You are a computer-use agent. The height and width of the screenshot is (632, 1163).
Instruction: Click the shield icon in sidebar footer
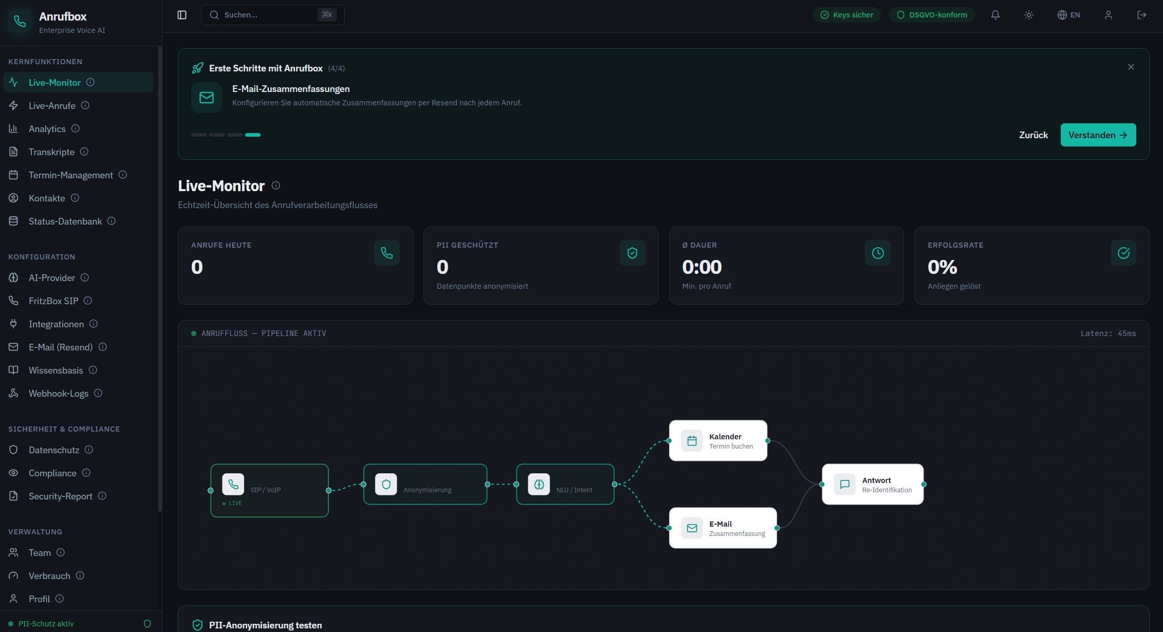click(147, 624)
